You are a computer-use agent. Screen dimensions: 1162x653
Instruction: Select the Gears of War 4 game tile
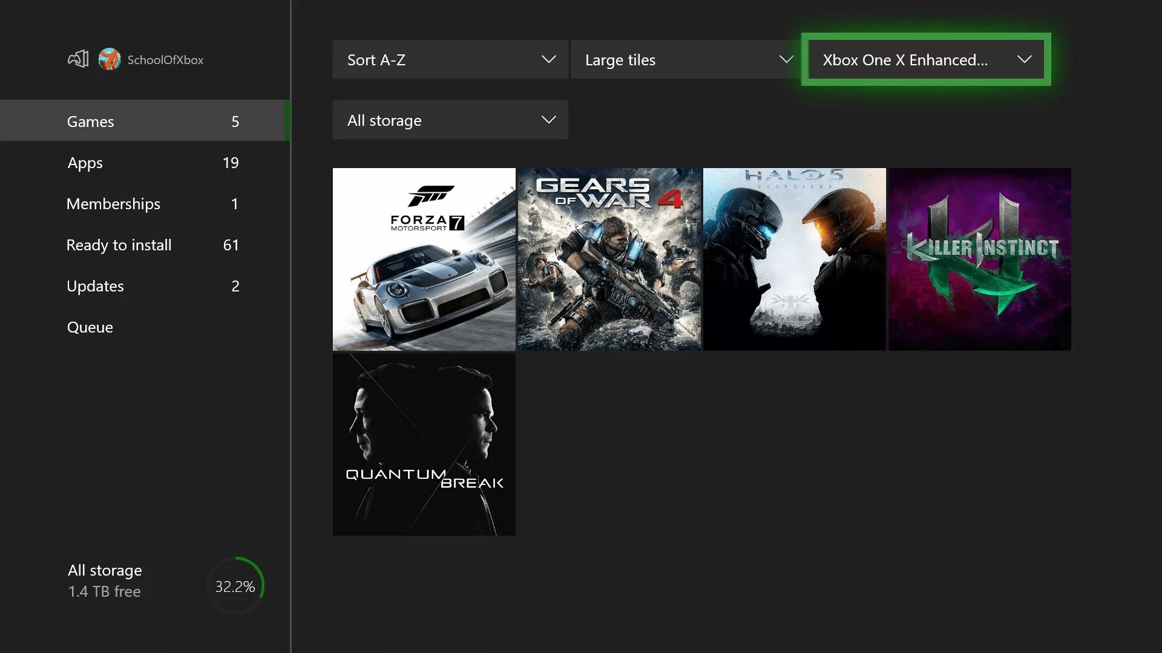coord(609,258)
